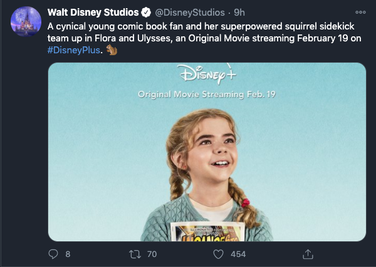Open the Walt Disney Studios castle avatar
The width and height of the screenshot is (376, 267).
coord(26,21)
